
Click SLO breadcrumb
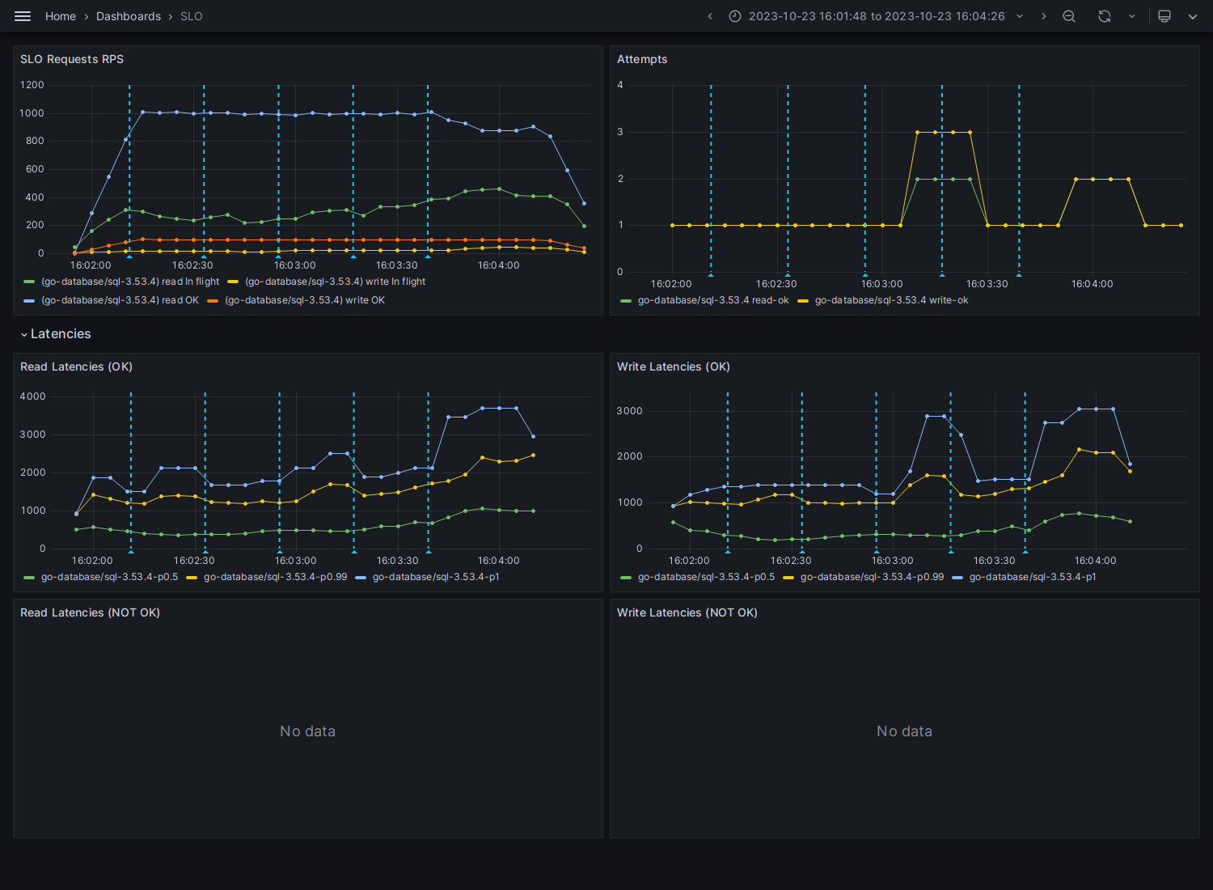click(x=192, y=16)
